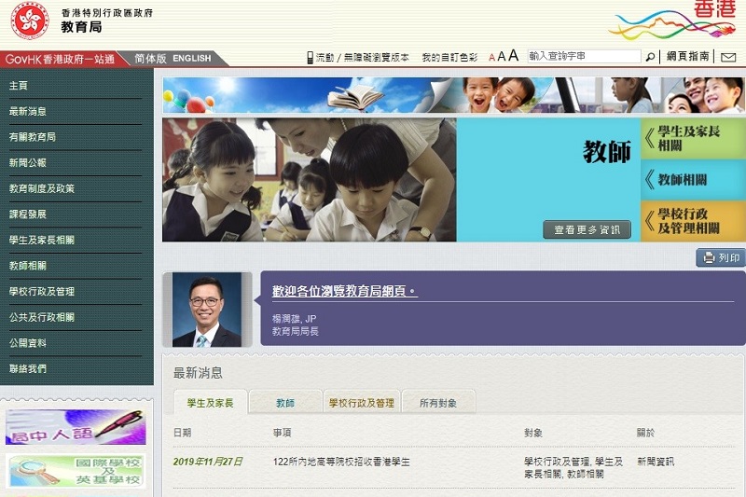Open the 歡迎各位瀏覽教育局網頁 link
This screenshot has width=746, height=497.
[x=344, y=292]
